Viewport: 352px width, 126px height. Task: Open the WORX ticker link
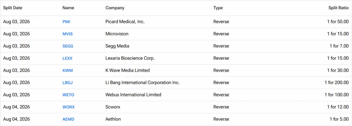[68, 107]
